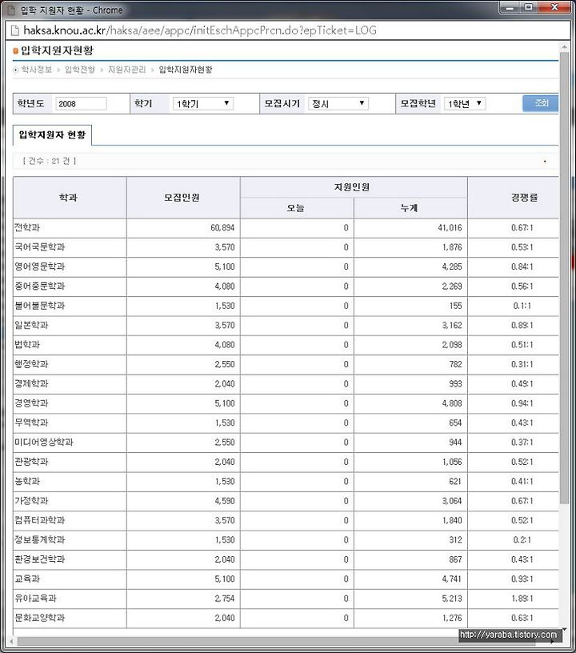Click the 오늘 column header
Image resolution: width=576 pixels, height=653 pixels.
pos(297,208)
